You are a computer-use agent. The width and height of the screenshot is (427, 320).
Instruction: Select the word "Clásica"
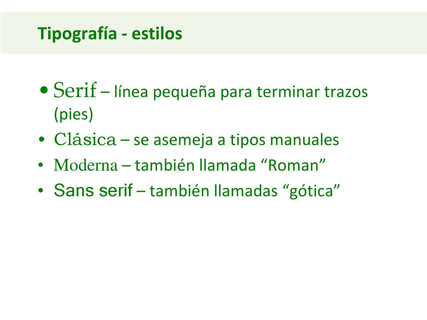point(85,139)
